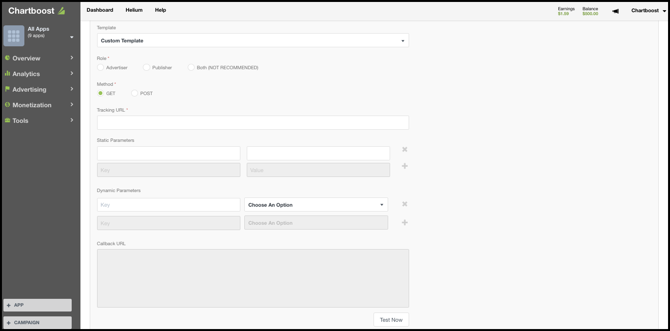Image resolution: width=670 pixels, height=331 pixels.
Task: Expand the Overview chevron
Action: [72, 58]
